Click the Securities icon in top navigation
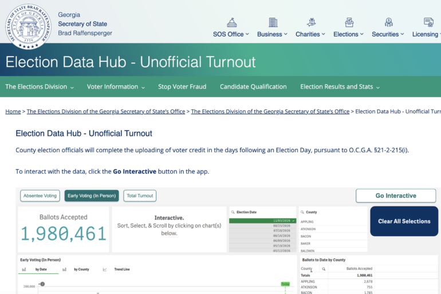441x294 pixels. (x=389, y=22)
